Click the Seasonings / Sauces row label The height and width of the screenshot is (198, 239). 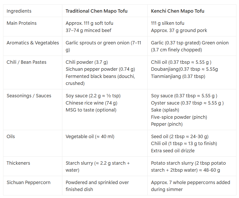pos(29,96)
